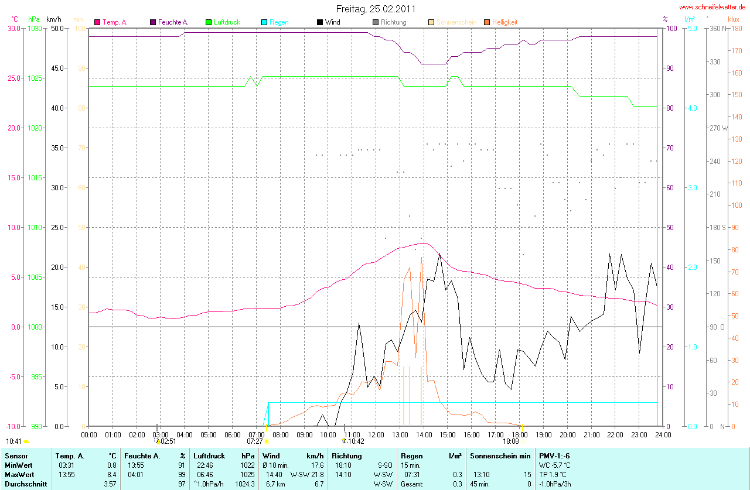Click the minimum pressure value 1022

pos(248,465)
